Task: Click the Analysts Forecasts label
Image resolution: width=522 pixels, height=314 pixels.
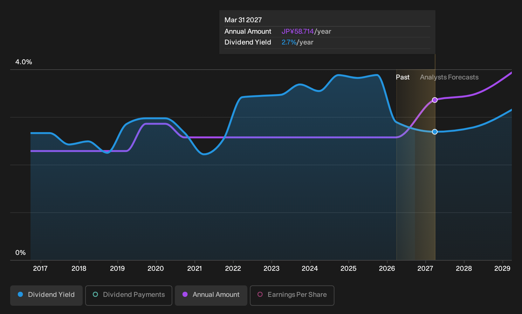Action: coord(449,77)
